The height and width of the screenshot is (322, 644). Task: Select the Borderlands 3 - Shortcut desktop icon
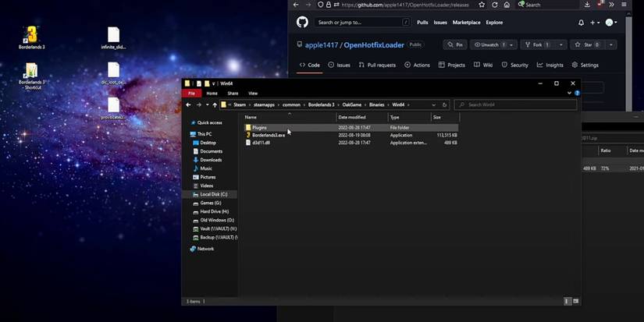tap(32, 76)
